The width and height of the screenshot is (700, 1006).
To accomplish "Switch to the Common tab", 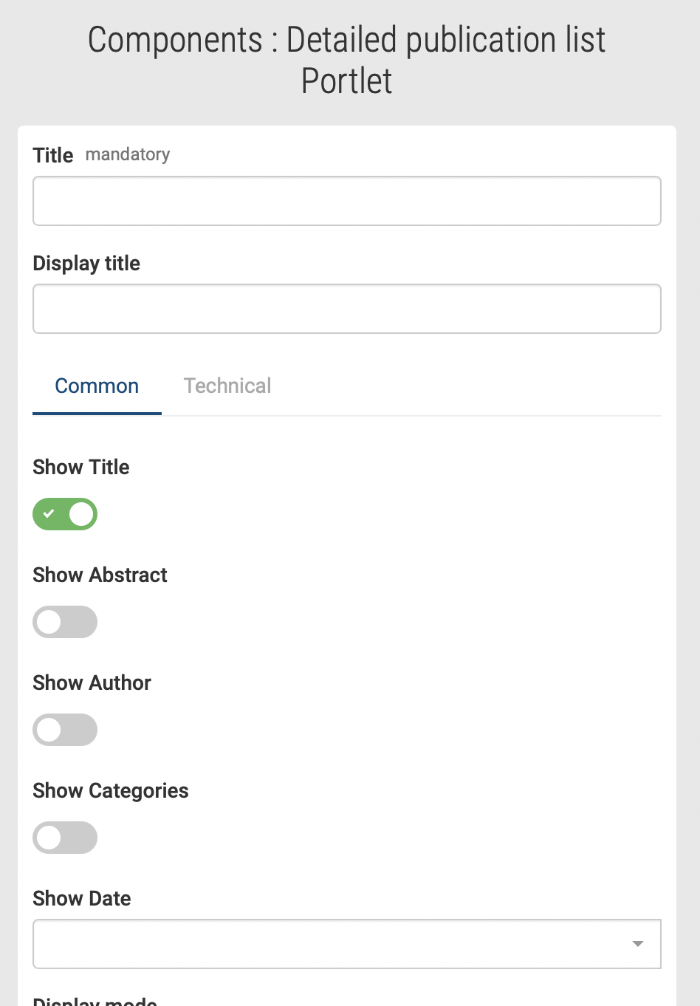I will (x=97, y=386).
